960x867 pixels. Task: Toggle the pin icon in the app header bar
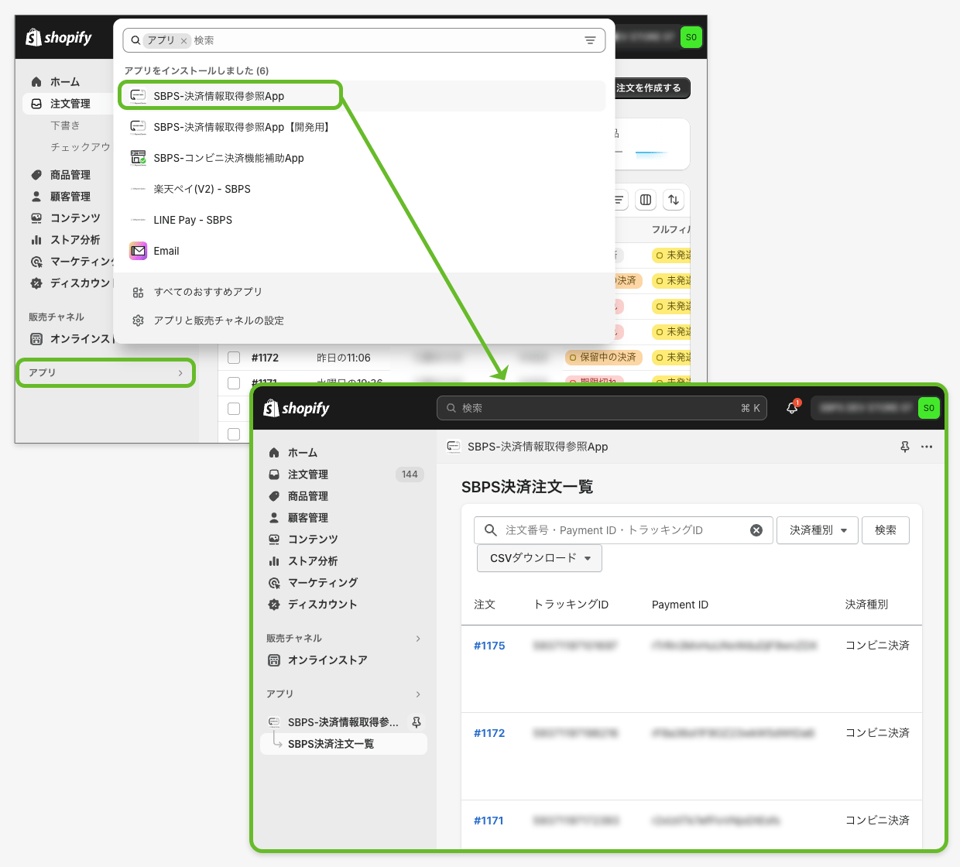coord(905,447)
